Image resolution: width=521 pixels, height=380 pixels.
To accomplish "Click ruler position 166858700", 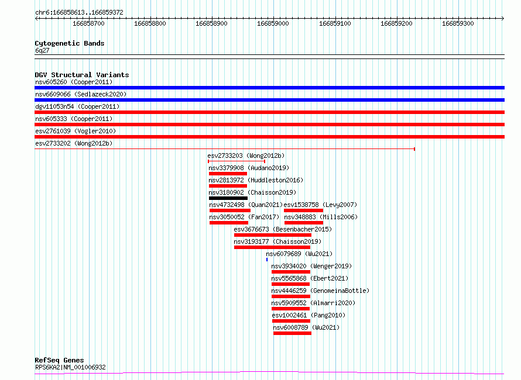I will point(89,23).
